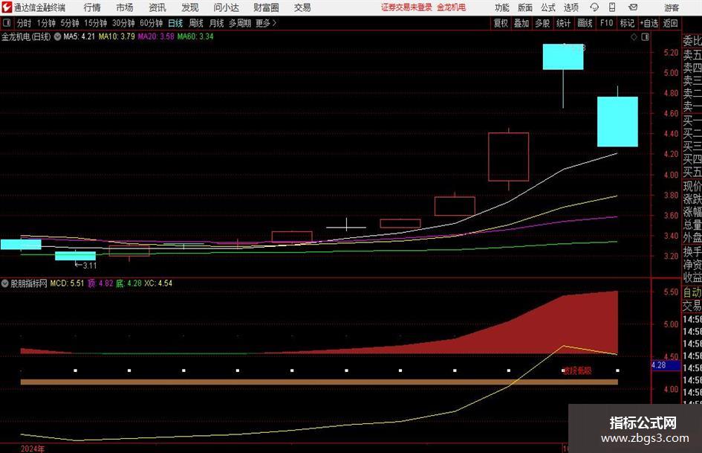The height and width of the screenshot is (453, 702).
Task: Click the 顶: 4.82 value
Action: tap(100, 283)
